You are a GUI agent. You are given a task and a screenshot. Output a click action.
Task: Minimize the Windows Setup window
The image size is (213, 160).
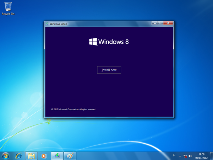(x=154, y=23)
